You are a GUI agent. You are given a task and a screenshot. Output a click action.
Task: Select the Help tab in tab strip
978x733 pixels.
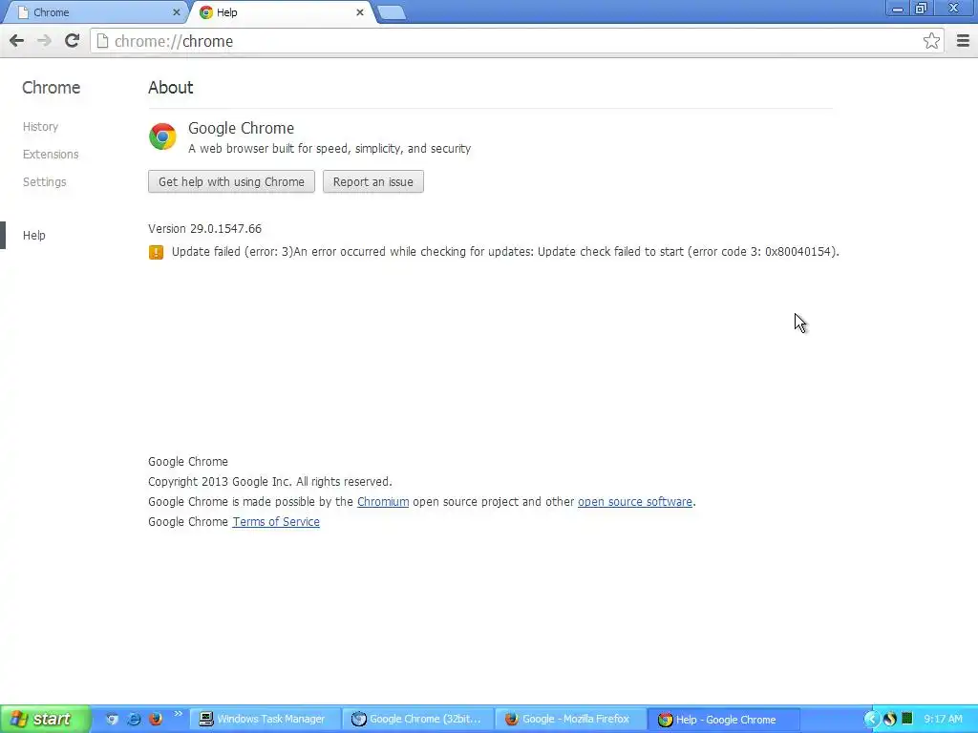[281, 12]
